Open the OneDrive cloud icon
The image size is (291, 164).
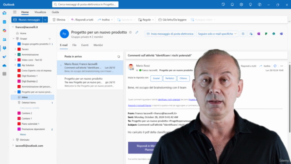(5, 66)
